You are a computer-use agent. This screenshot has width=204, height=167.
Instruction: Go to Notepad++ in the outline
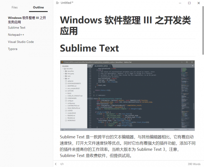(16, 35)
